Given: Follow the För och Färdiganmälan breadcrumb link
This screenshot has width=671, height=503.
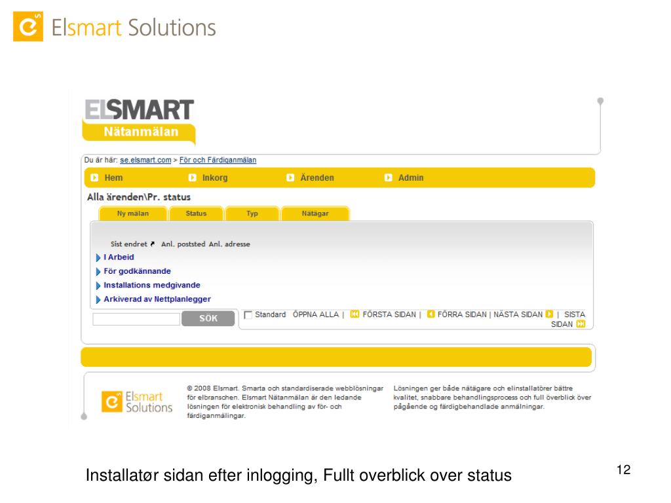Looking at the screenshot, I should pyautogui.click(x=218, y=160).
